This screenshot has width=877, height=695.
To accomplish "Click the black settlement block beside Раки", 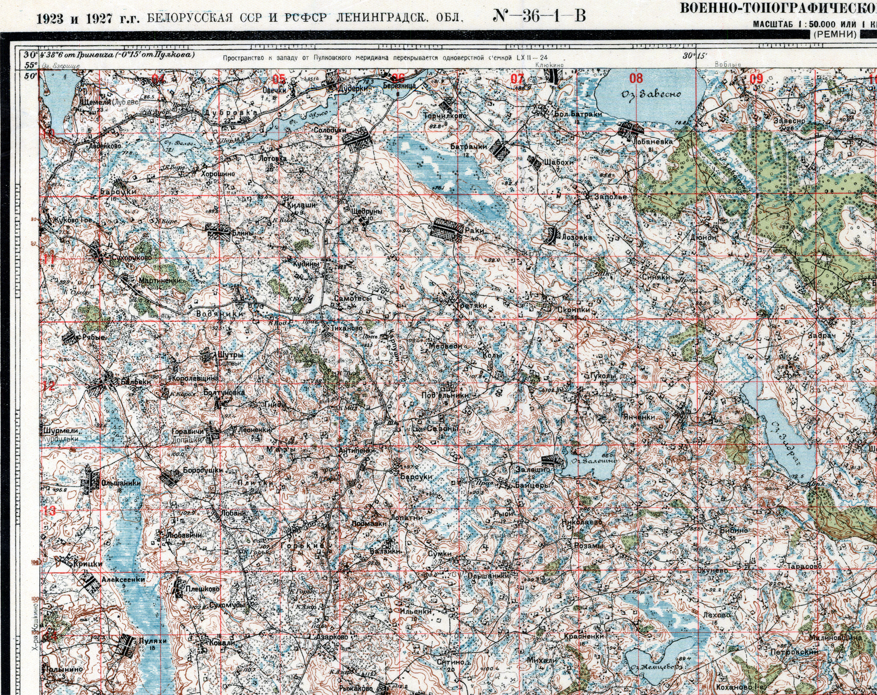I will (446, 229).
